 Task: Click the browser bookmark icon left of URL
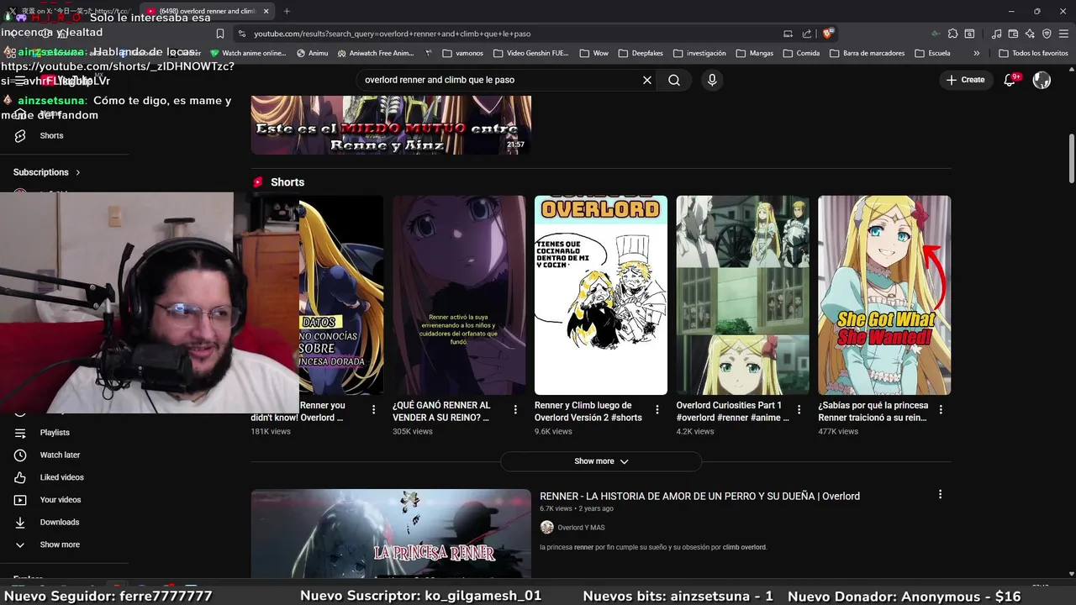click(x=220, y=34)
